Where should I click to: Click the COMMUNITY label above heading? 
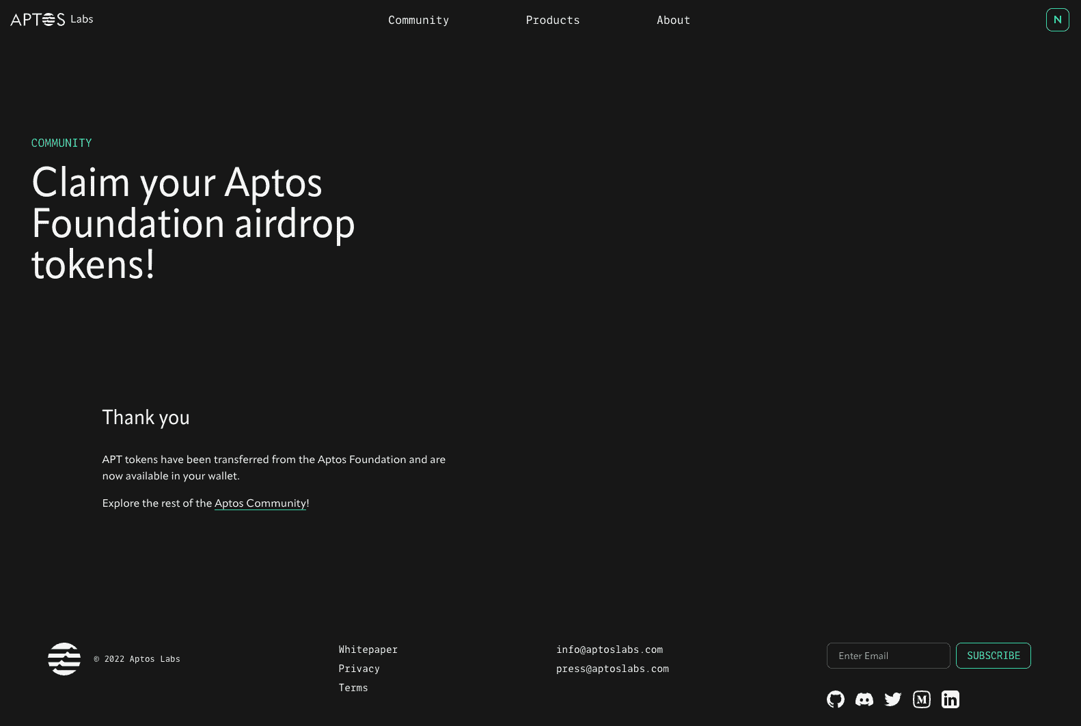[61, 143]
